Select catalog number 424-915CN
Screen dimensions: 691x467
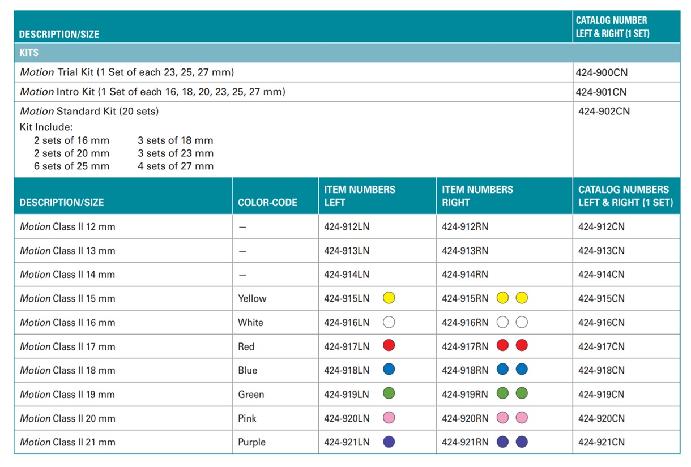tap(602, 299)
